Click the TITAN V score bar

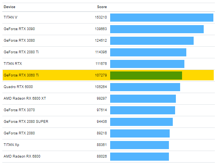[x=162, y=17]
